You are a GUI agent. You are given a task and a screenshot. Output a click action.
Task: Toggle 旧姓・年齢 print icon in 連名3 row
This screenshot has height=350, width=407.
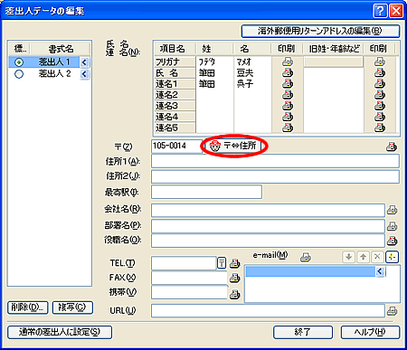(x=380, y=106)
